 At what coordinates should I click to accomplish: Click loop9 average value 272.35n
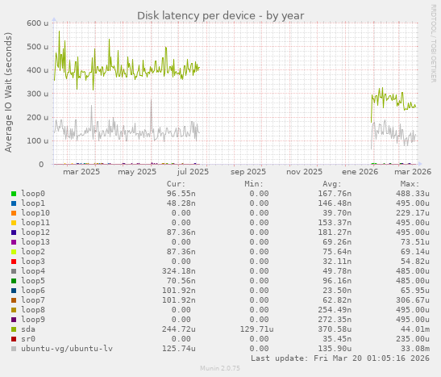pos(335,320)
